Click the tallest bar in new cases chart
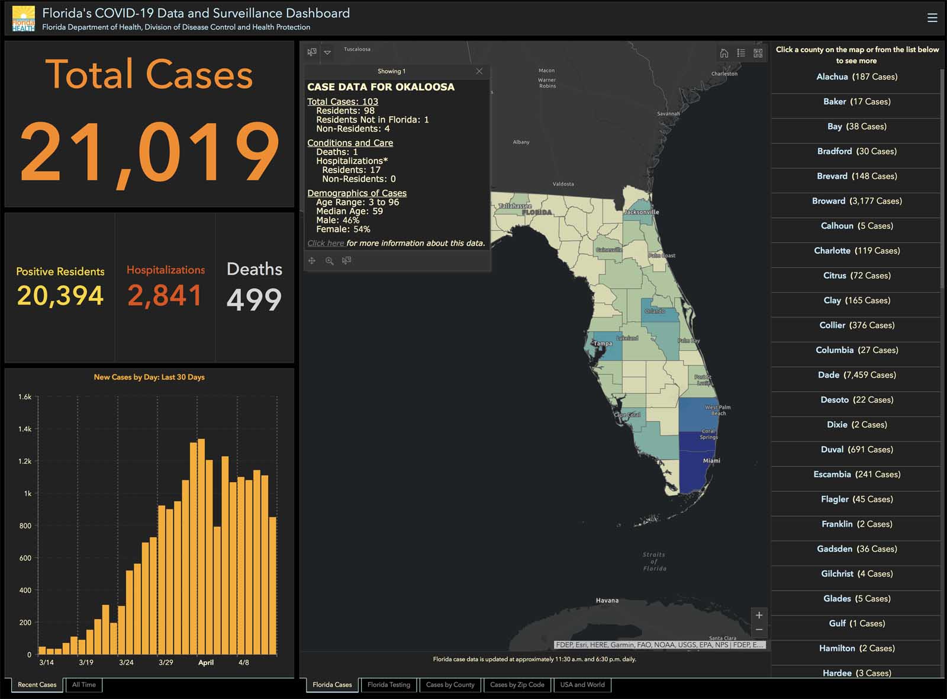Screen dimensions: 947x699 (x=201, y=547)
